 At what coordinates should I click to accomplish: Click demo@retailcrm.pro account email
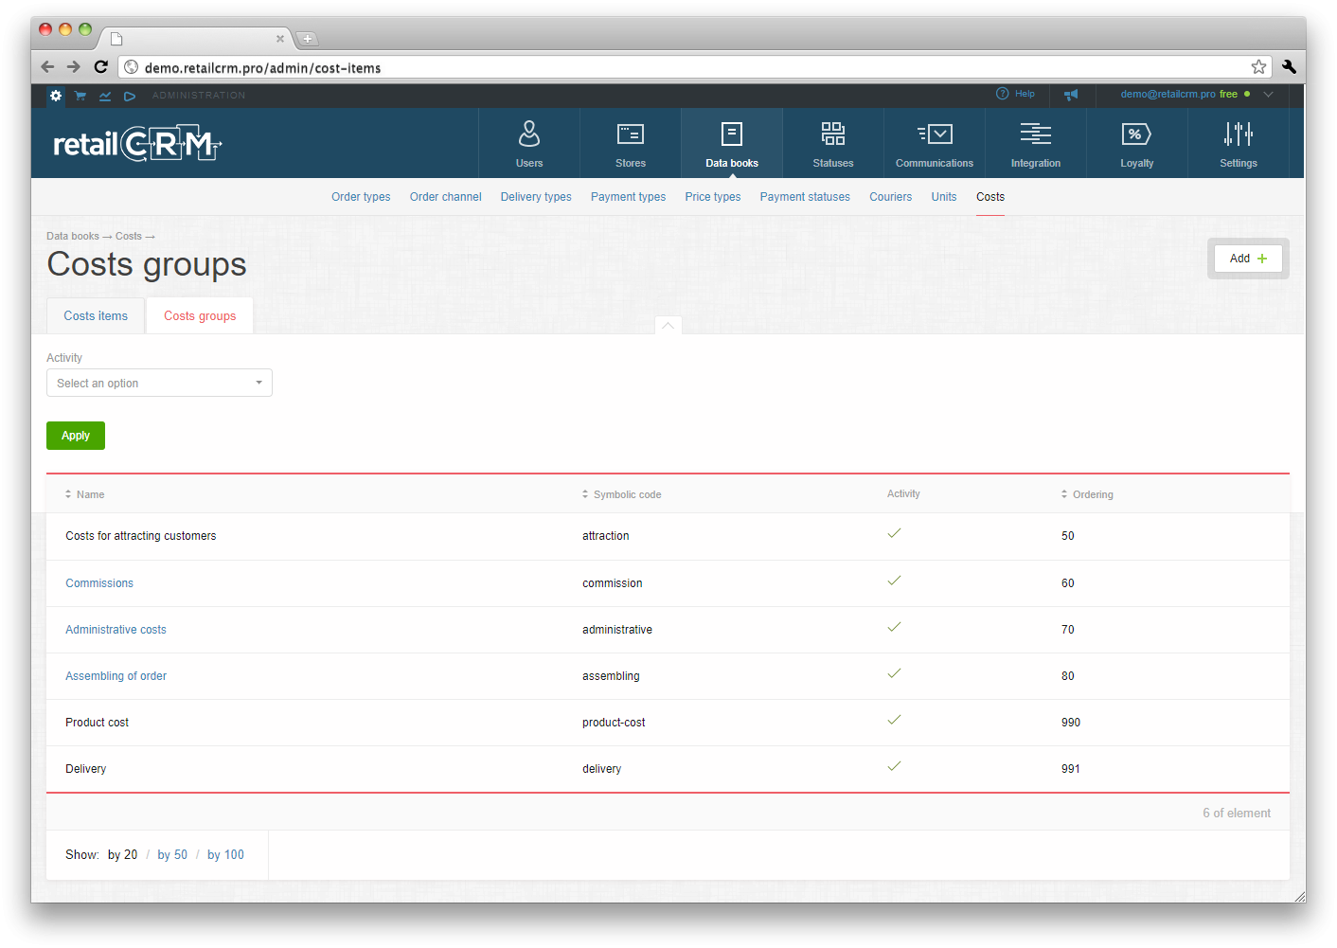pyautogui.click(x=1168, y=94)
